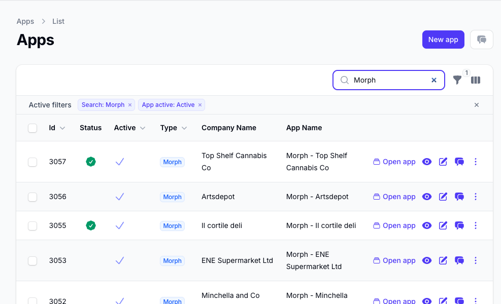This screenshot has height=304, width=501.
Task: Select all rows with the header checkbox
Action: 32,128
